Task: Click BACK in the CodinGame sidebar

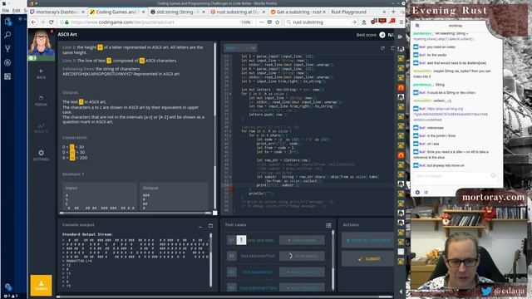Action: (x=41, y=74)
